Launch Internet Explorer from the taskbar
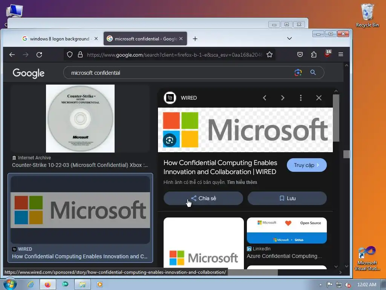The image size is (386, 290). click(31, 284)
